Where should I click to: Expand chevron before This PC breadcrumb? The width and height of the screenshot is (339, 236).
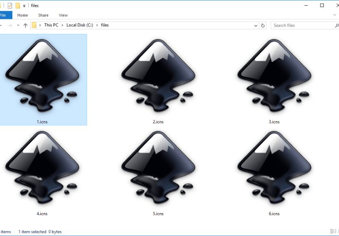tap(40, 25)
